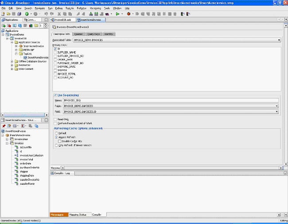
Task: Click the last blue icon in Structure toolbar
Action: pos(36,126)
